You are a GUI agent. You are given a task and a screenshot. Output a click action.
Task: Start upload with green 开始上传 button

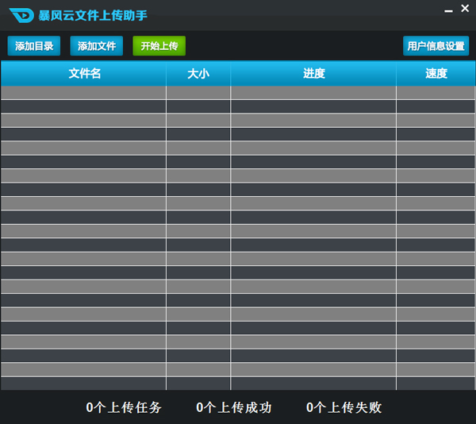tap(159, 46)
